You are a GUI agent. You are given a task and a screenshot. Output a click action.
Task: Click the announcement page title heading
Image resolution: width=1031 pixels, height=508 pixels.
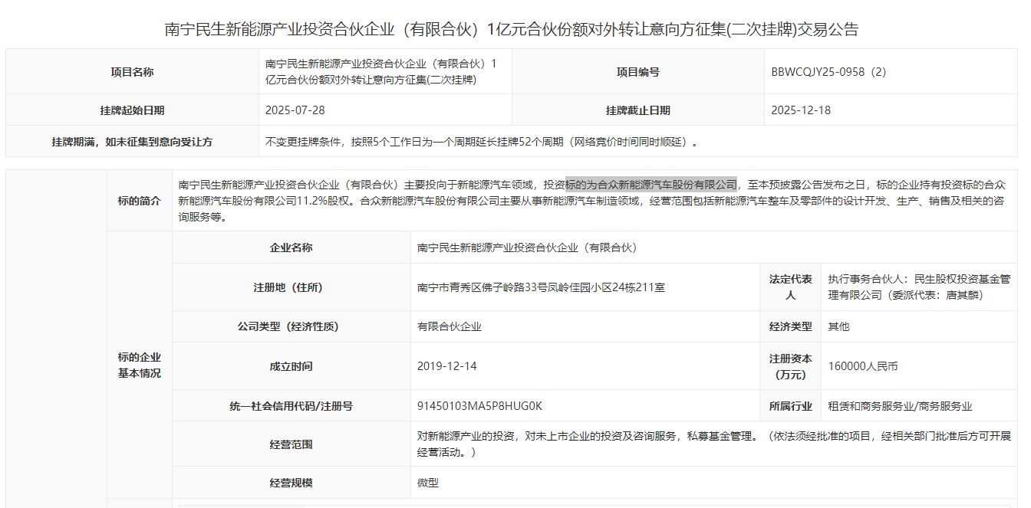coord(512,30)
